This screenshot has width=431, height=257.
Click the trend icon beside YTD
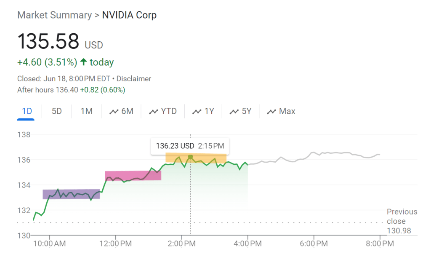coord(154,112)
